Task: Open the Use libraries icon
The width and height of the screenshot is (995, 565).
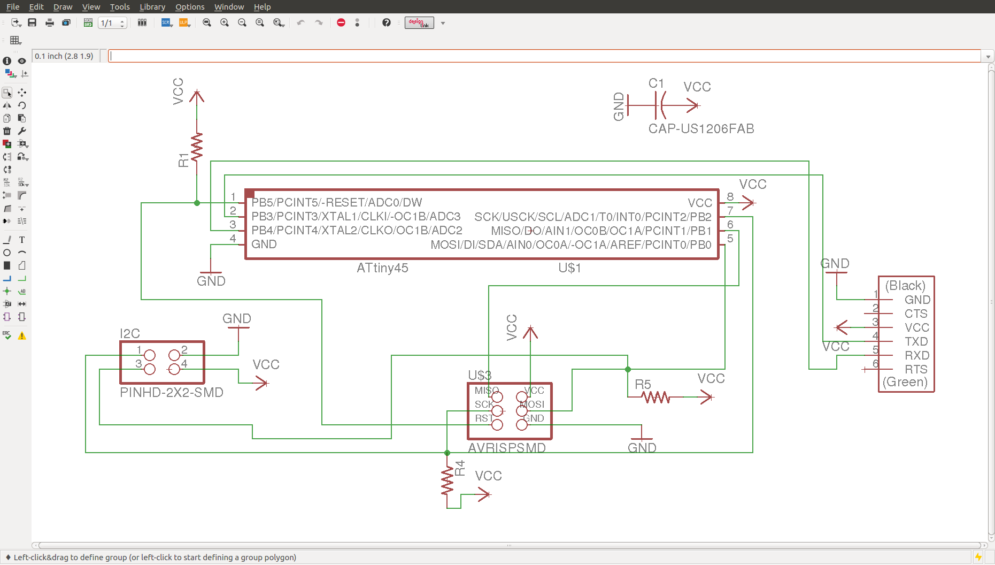Action: click(142, 22)
